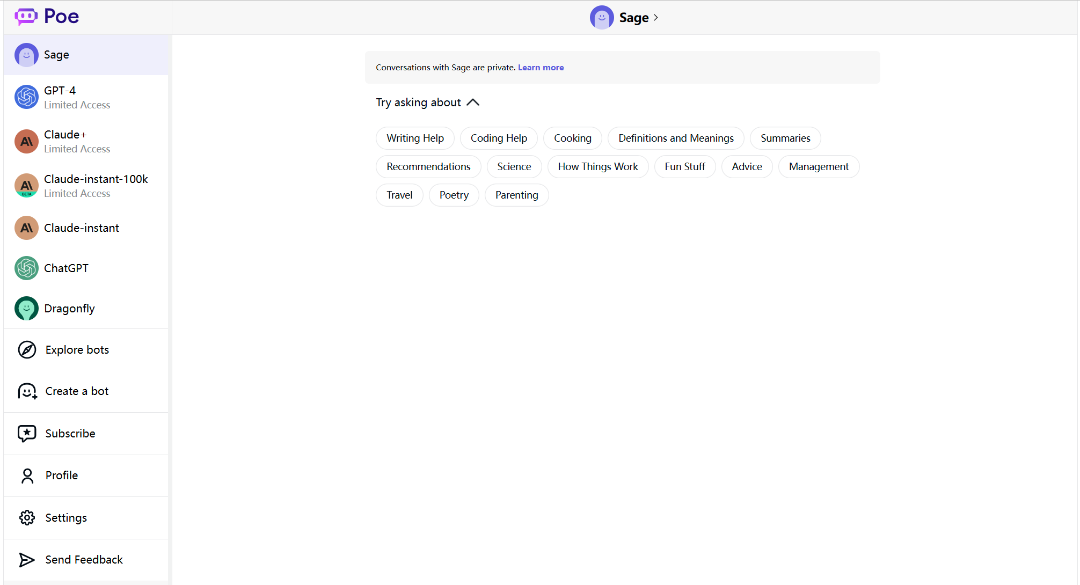1080x585 pixels.
Task: Open Settings gear icon
Action: tap(27, 518)
